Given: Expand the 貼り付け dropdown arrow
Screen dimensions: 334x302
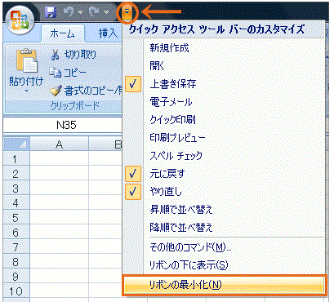Looking at the screenshot, I should [x=26, y=91].
